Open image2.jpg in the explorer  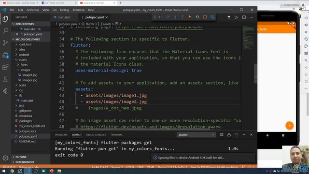(29, 80)
